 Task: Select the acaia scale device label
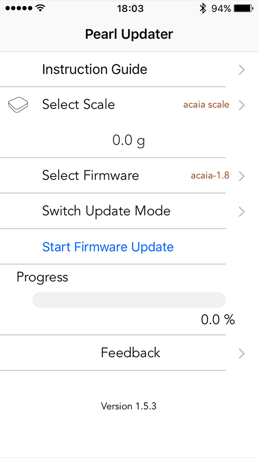click(x=206, y=105)
